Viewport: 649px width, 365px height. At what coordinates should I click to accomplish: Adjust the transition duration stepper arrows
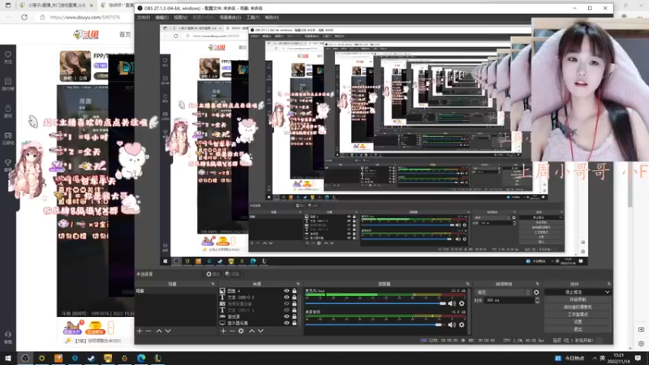pyautogui.click(x=537, y=300)
